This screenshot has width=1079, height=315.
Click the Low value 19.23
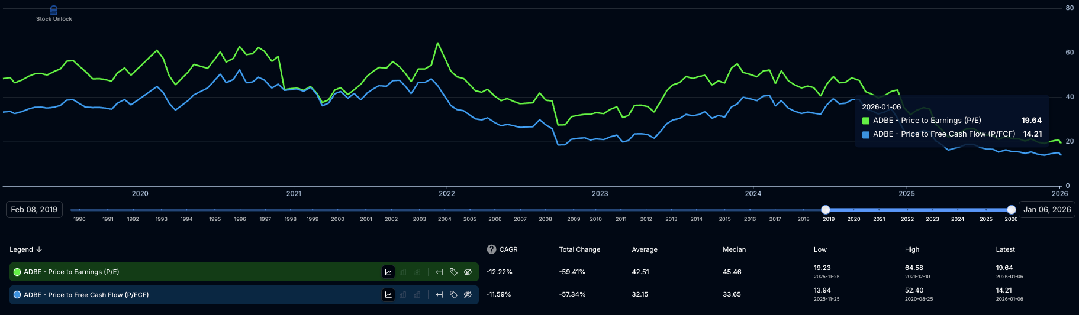coord(822,268)
